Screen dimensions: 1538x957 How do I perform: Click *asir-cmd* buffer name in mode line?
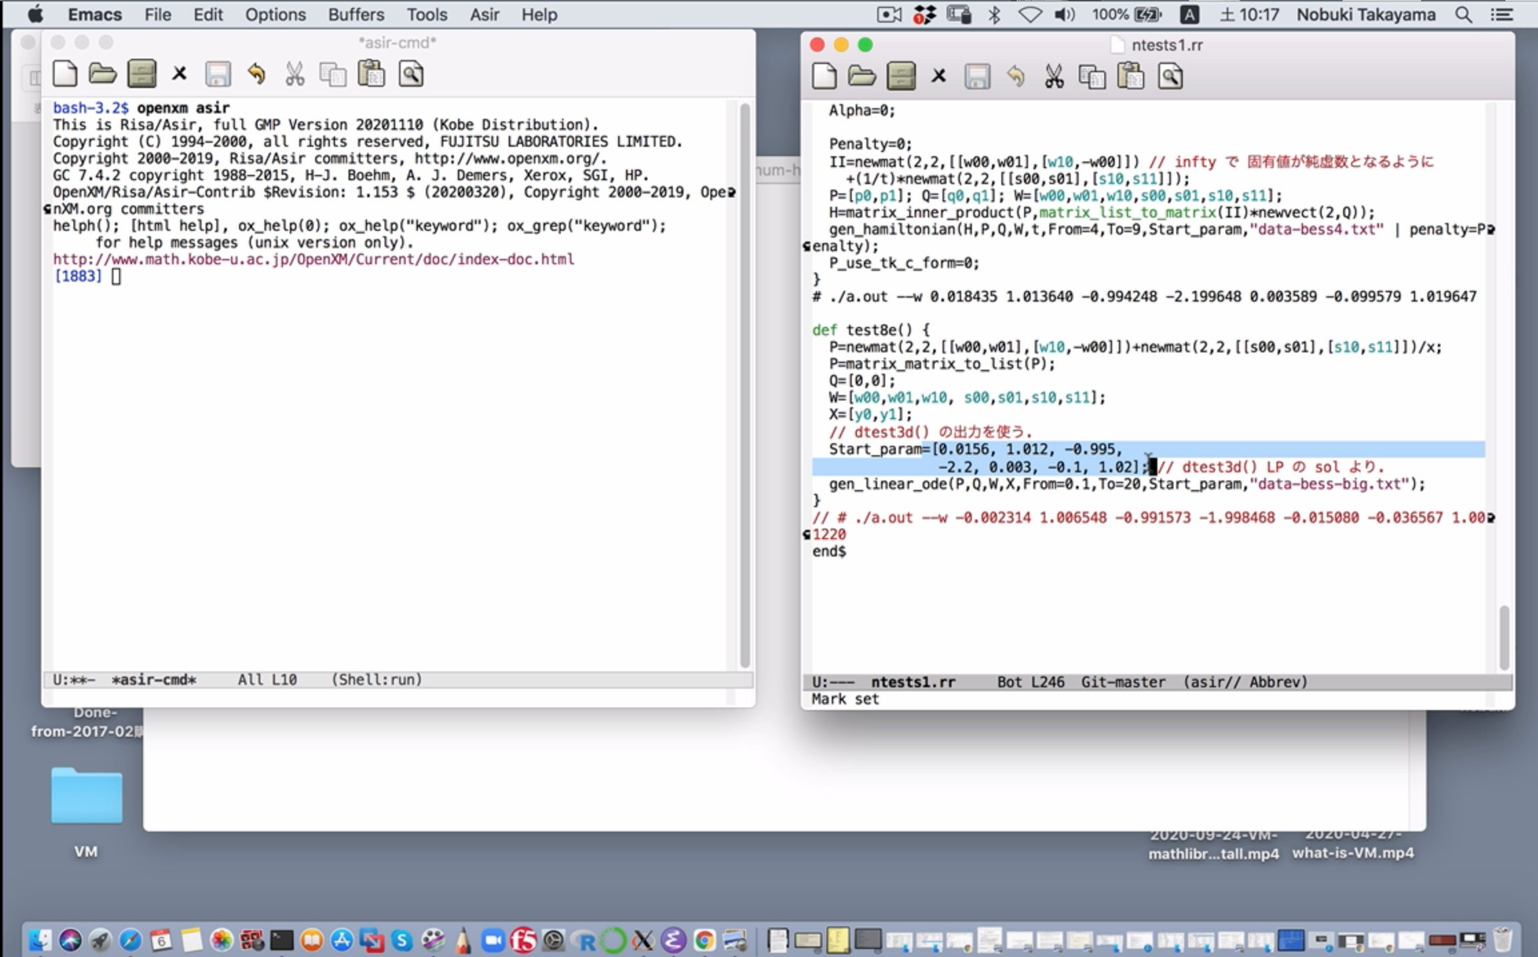[x=154, y=679]
